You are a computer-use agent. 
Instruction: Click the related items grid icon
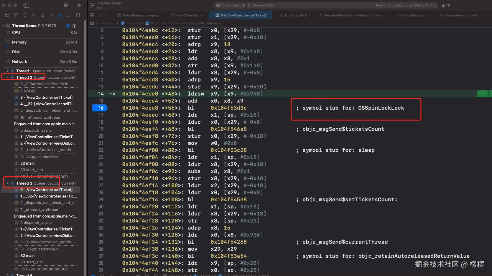[x=92, y=15]
